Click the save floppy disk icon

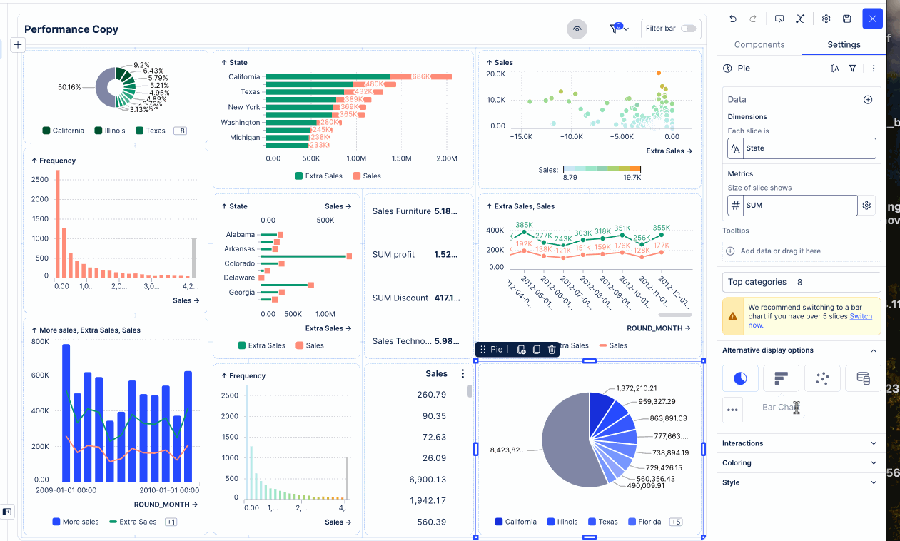coord(846,19)
